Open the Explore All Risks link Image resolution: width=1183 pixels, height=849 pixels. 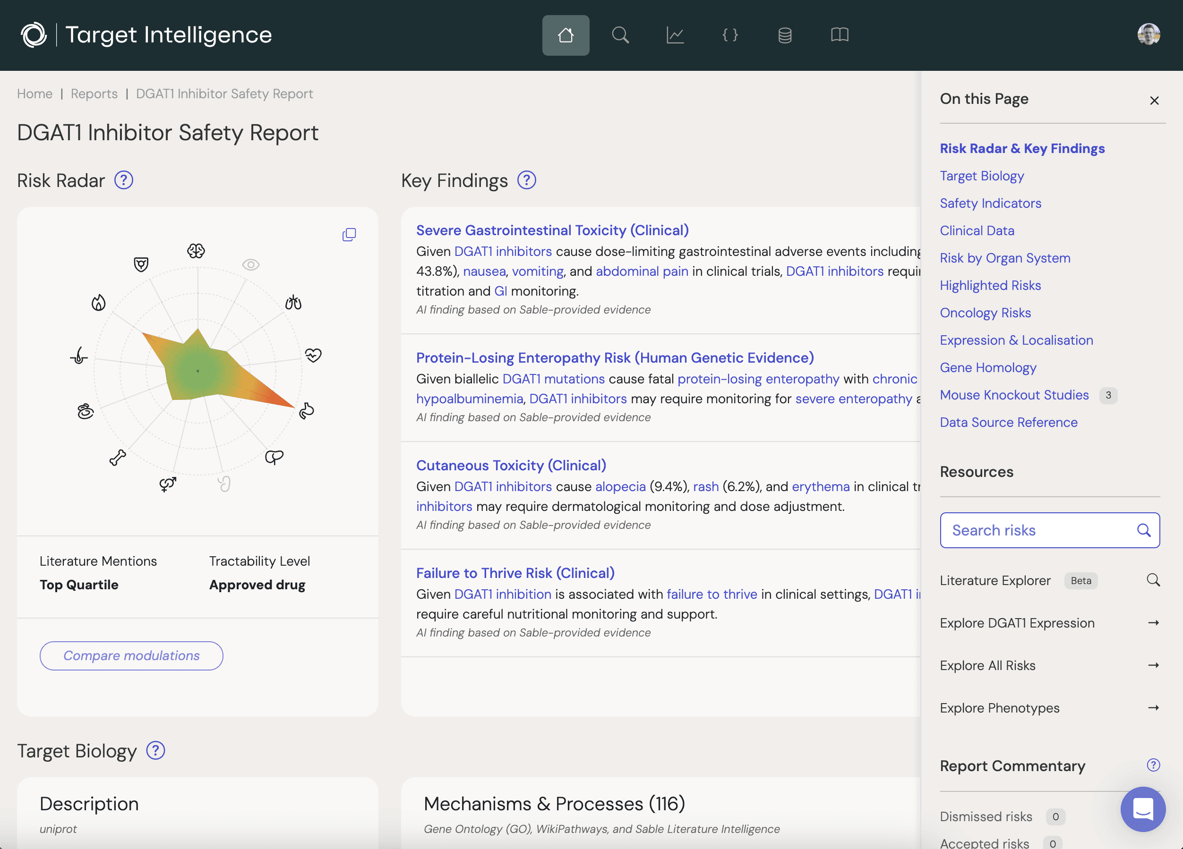click(x=987, y=665)
